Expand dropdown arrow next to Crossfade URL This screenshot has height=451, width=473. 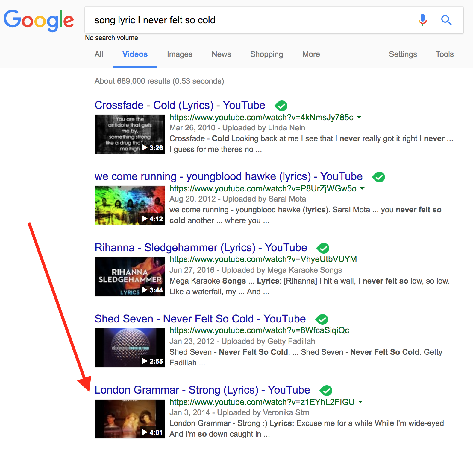(360, 117)
